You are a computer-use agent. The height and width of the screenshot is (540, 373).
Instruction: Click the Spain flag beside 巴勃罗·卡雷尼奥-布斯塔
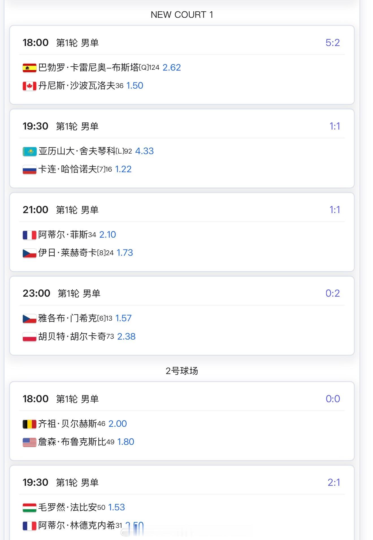point(29,68)
